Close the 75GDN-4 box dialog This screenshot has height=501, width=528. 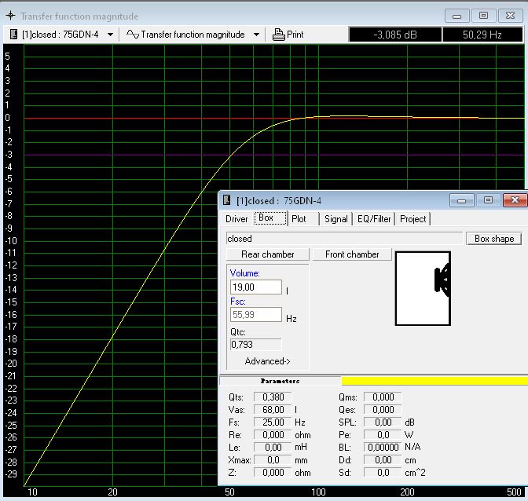(x=515, y=200)
